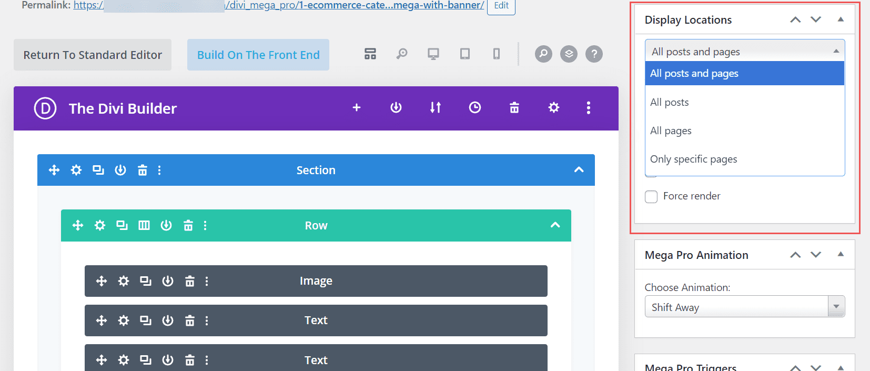Open Divi Builder settings gear in purple bar

click(553, 108)
